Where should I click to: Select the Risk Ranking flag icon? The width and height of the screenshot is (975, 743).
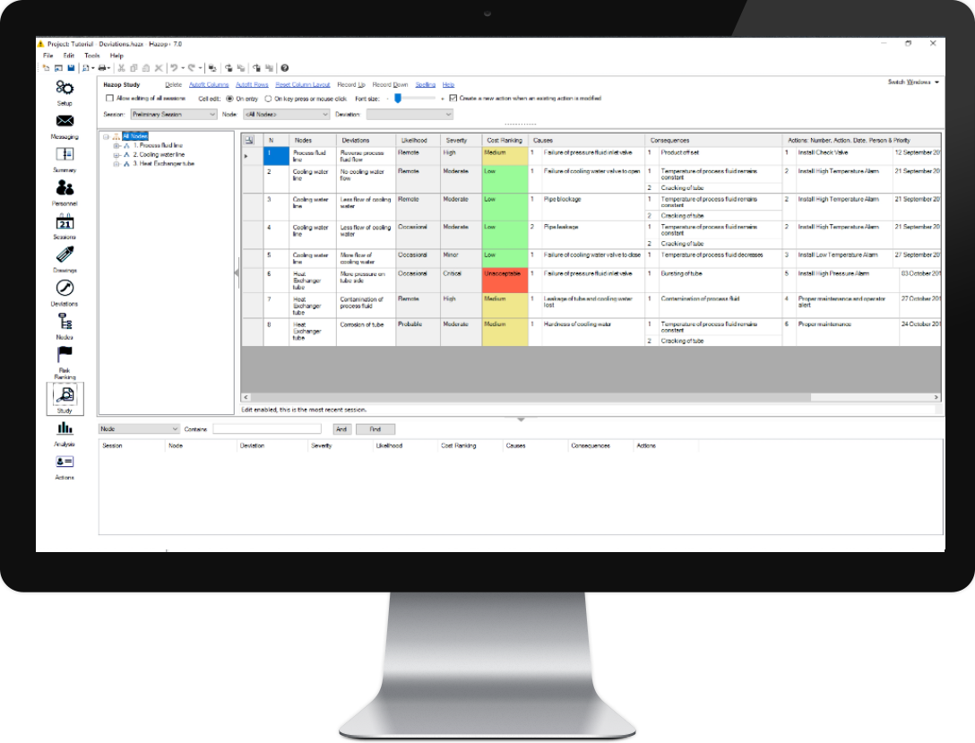(x=65, y=356)
